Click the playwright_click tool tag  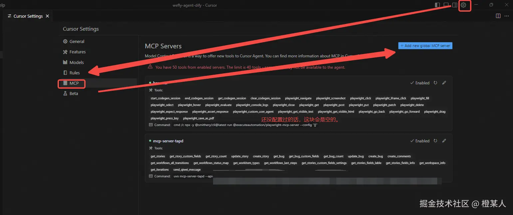click(x=361, y=98)
